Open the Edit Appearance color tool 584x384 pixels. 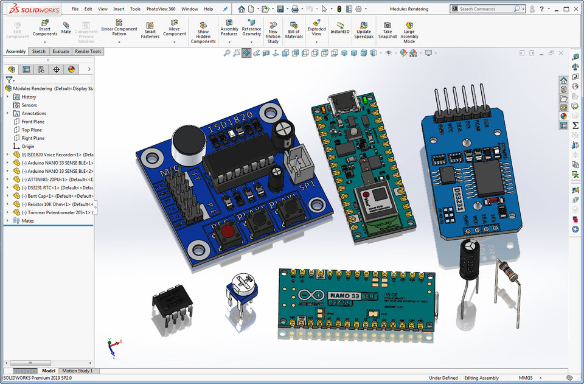pyautogui.click(x=403, y=53)
